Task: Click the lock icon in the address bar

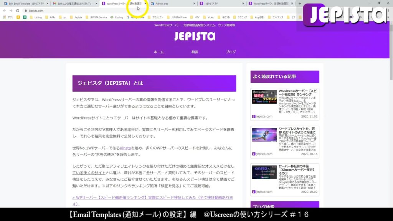Action: point(26,11)
